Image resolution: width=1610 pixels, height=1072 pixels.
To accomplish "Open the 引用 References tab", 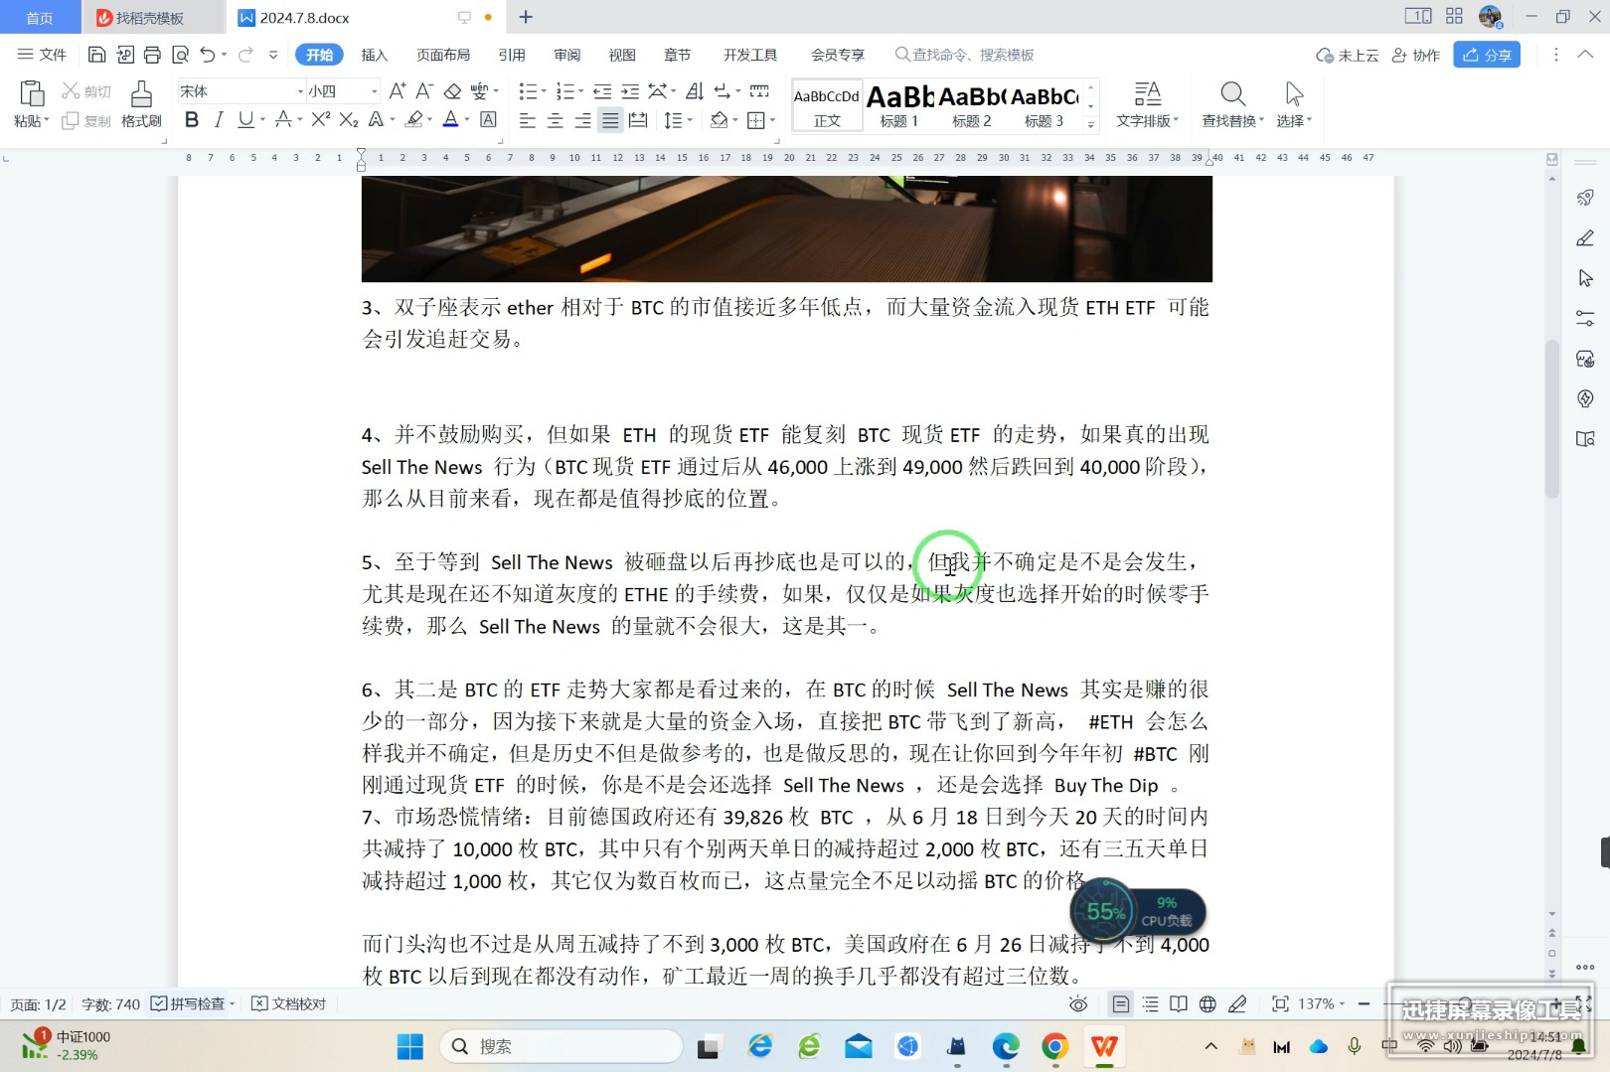I will (x=512, y=55).
